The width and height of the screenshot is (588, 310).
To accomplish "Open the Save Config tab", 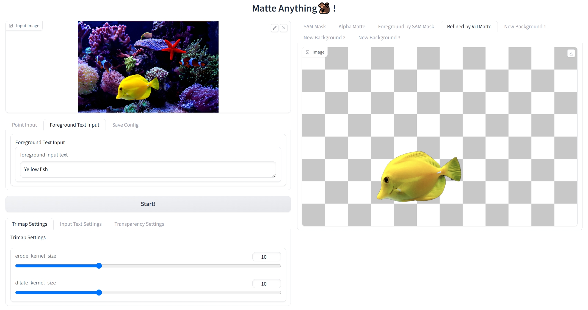I will pyautogui.click(x=125, y=125).
